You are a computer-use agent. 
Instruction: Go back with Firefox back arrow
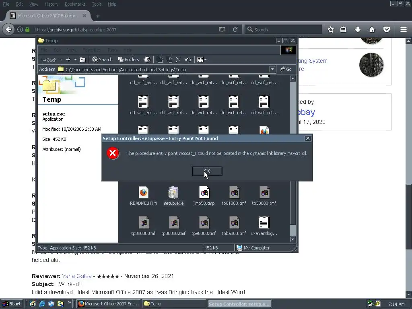pos(8,29)
